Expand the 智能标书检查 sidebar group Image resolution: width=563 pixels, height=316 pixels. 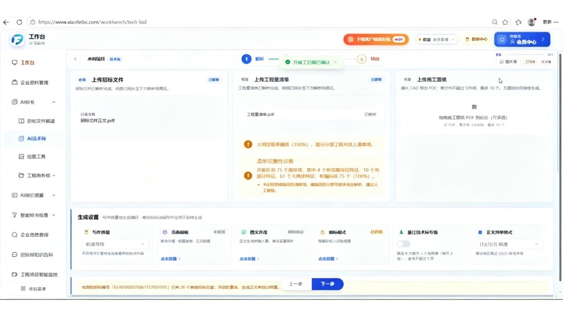click(54, 215)
